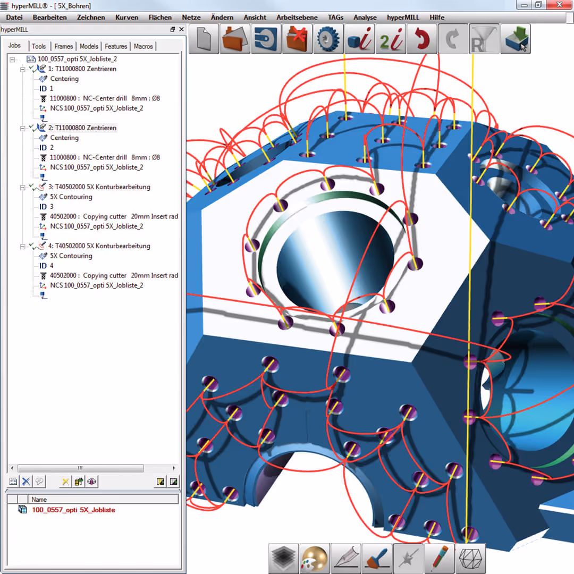The image size is (574, 574).
Task: Click the gray star point icon
Action: click(408, 559)
